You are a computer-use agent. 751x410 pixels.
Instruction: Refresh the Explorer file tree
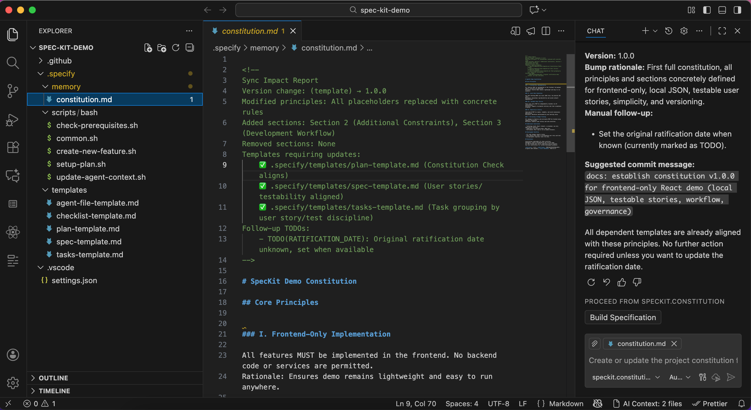pos(176,48)
